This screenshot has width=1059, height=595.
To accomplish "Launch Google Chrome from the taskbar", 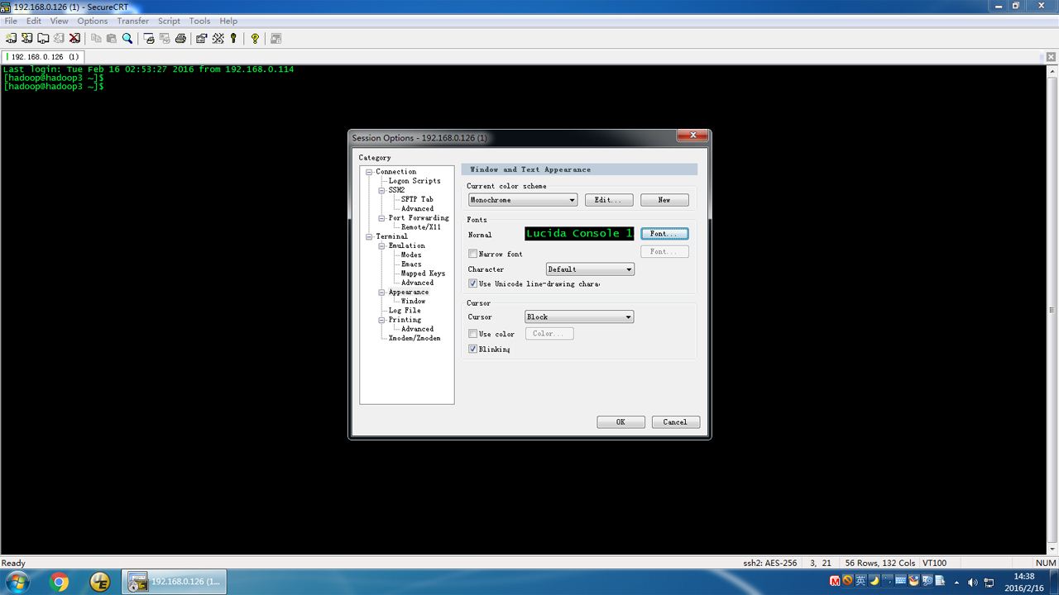I will [60, 582].
